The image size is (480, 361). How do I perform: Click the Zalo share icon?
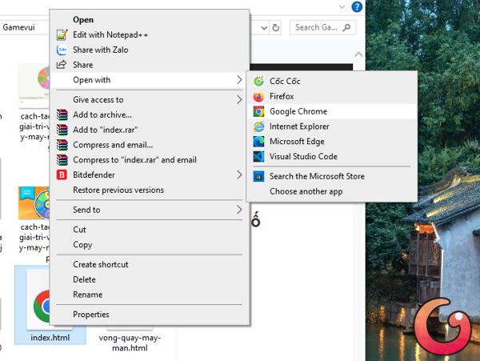pos(62,50)
